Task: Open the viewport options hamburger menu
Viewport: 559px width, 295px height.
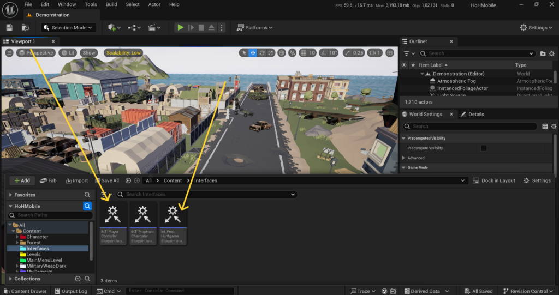Action: pos(9,53)
